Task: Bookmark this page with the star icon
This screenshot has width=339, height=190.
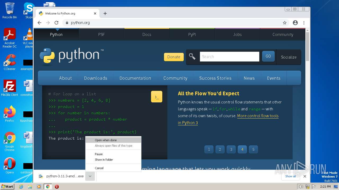Action: [285, 23]
